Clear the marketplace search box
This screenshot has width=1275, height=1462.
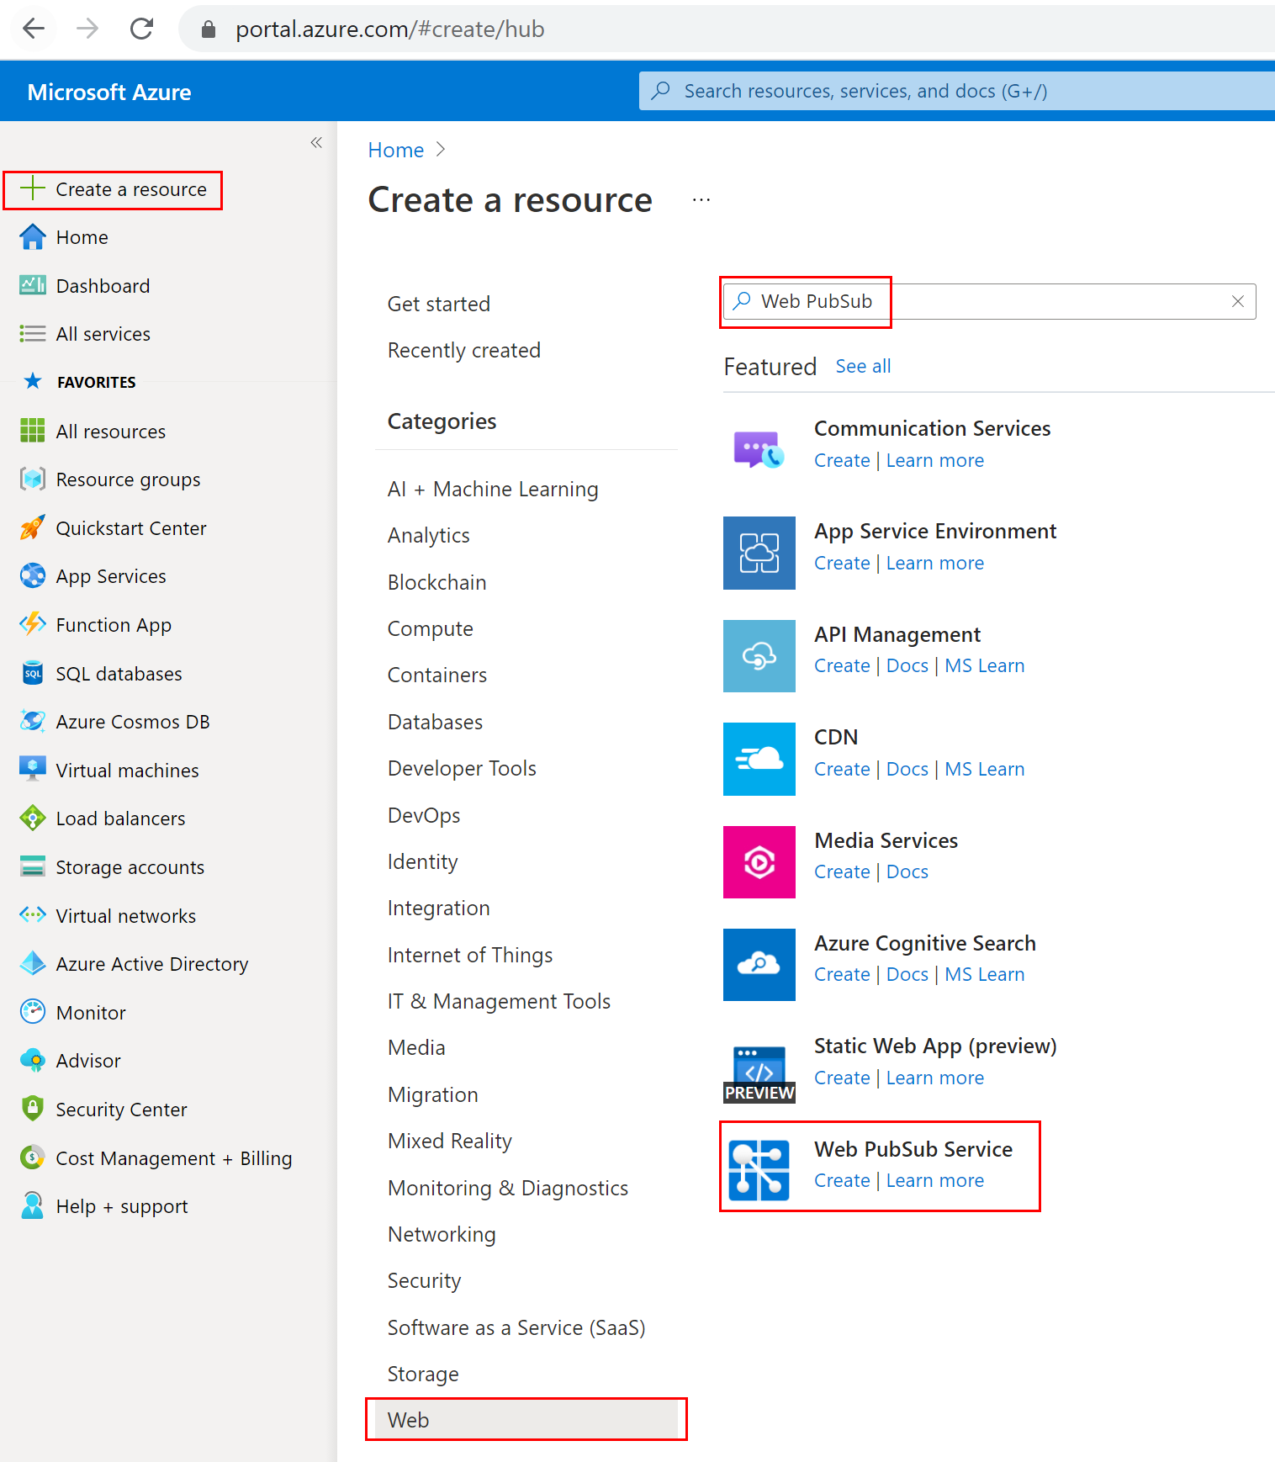click(x=1237, y=301)
